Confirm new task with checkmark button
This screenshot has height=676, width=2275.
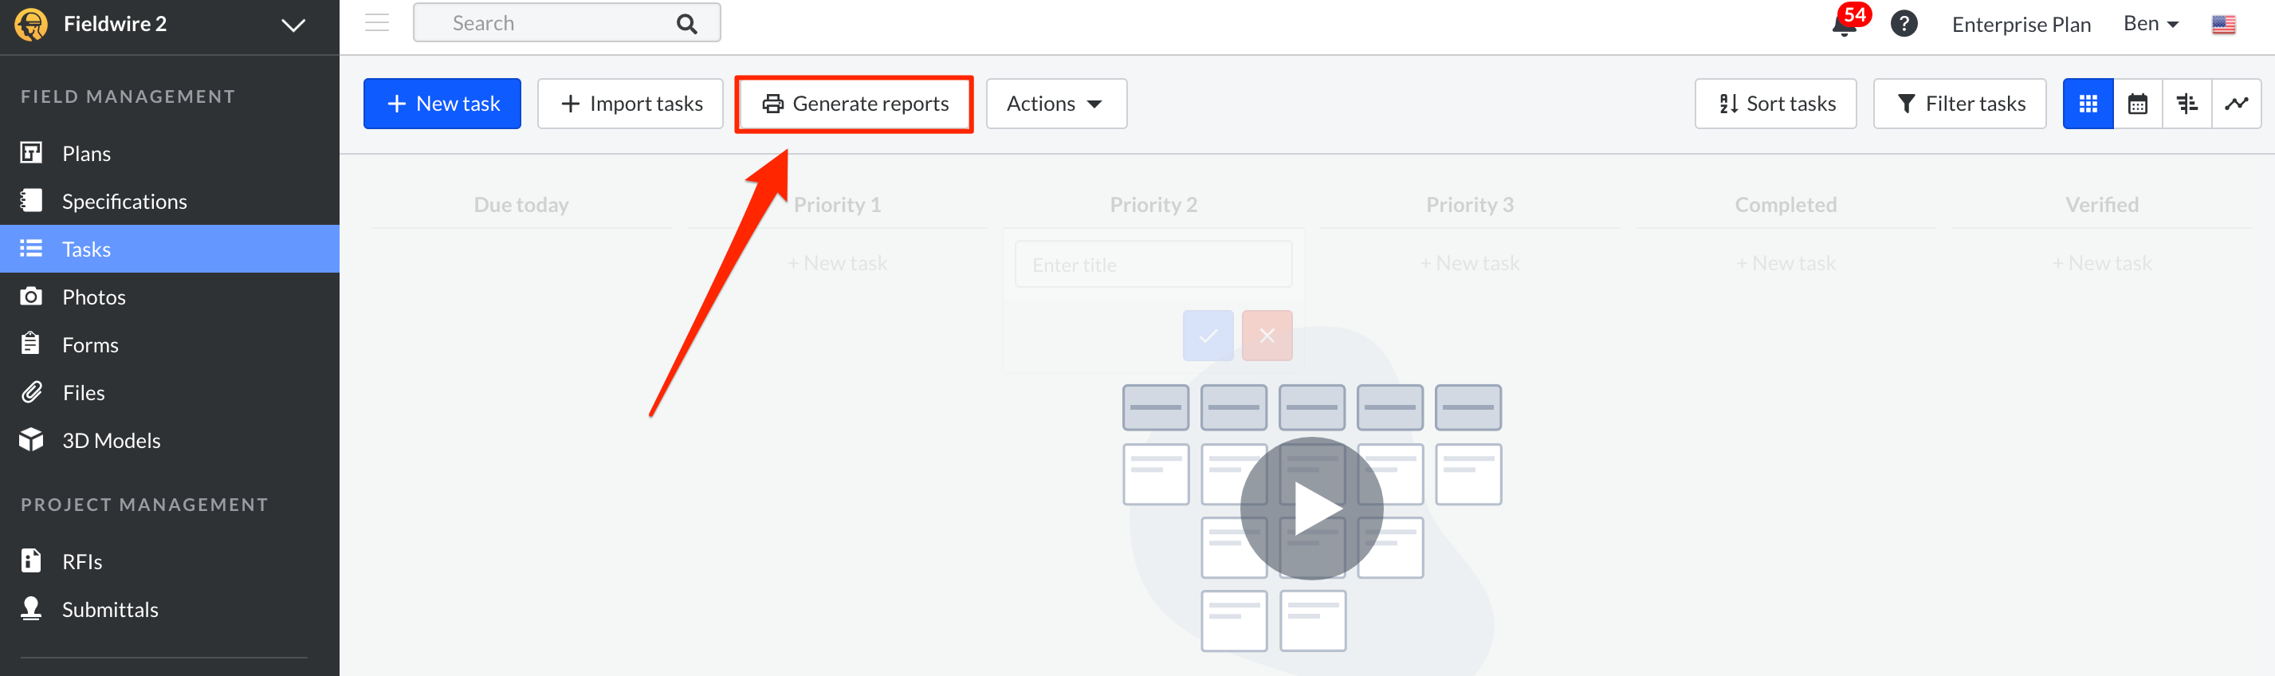click(1208, 335)
